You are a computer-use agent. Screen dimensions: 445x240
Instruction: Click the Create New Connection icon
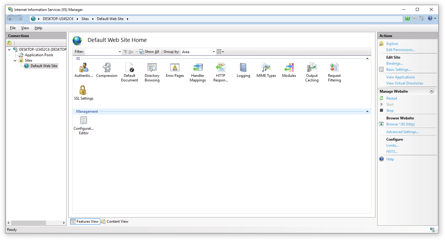(9, 43)
